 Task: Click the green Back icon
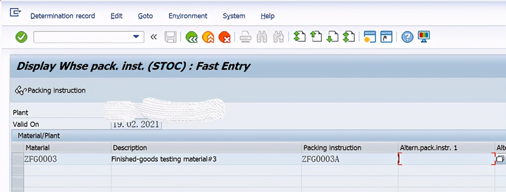click(x=192, y=37)
